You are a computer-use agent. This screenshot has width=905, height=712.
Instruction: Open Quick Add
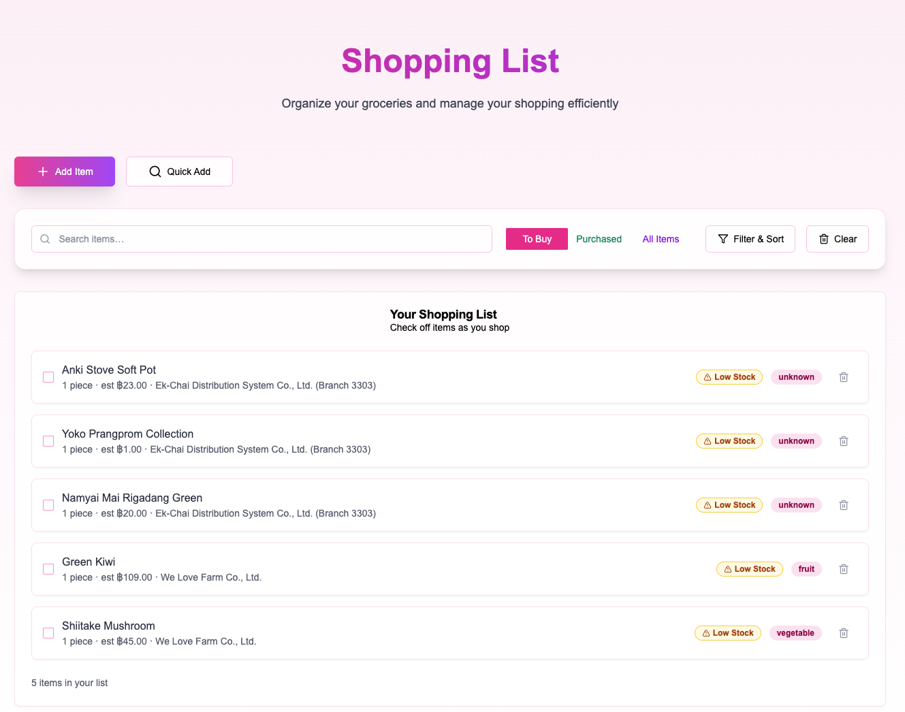point(179,172)
